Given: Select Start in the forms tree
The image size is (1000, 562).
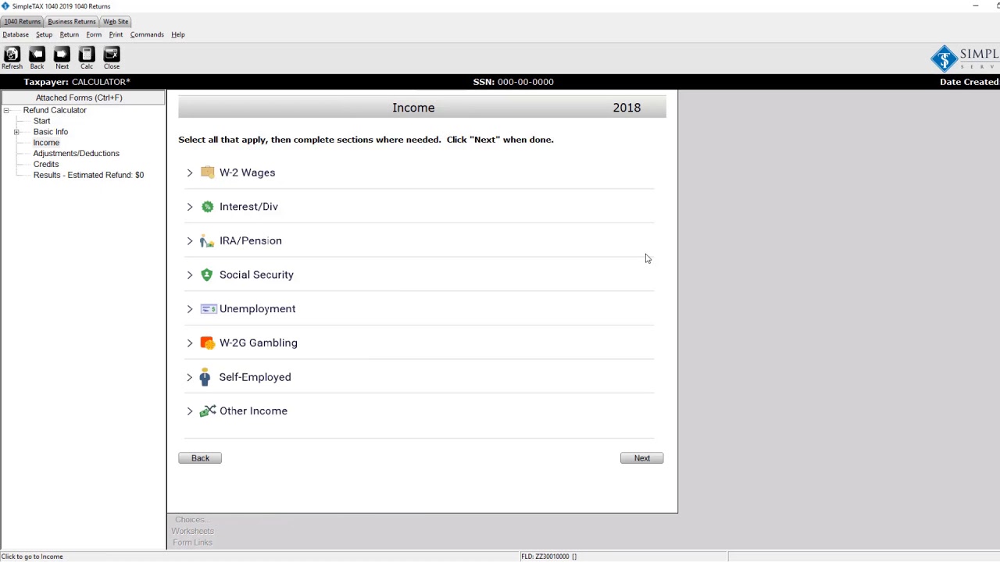Looking at the screenshot, I should pos(42,121).
